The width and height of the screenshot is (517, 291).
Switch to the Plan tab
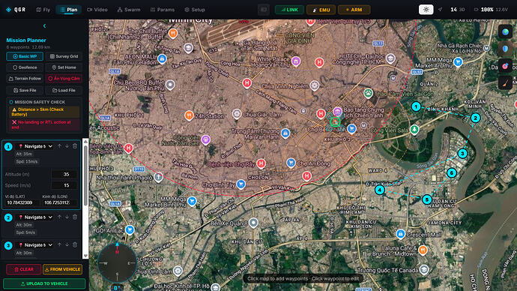pyautogui.click(x=69, y=10)
